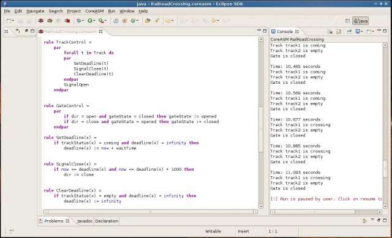Maximize the editor area
Viewport: 392px width, 238px height.
pos(265,31)
